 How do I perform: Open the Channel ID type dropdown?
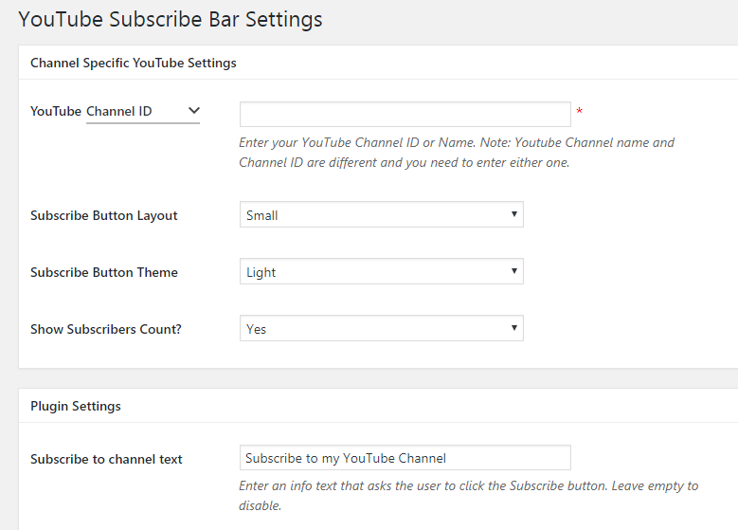143,112
